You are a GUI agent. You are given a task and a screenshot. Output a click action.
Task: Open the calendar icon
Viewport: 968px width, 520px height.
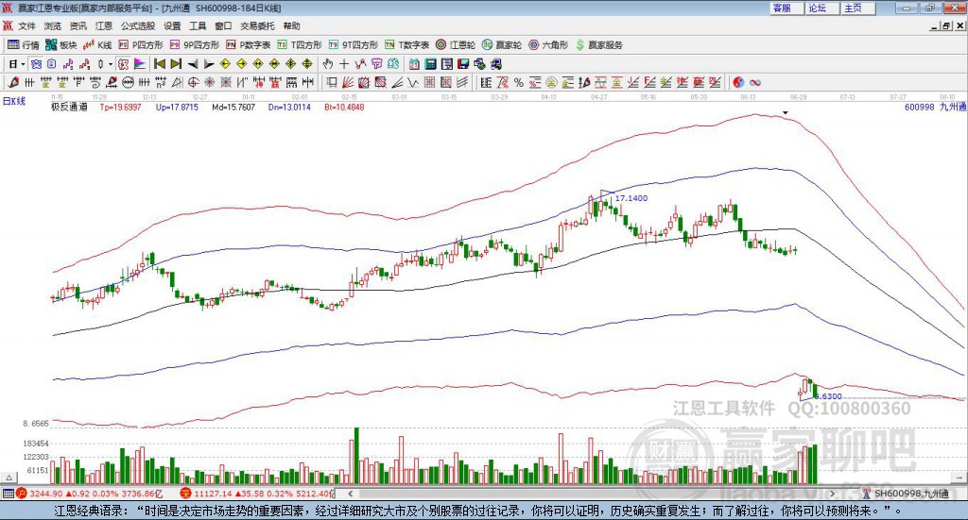414,64
